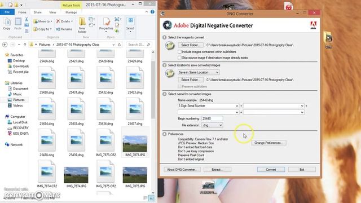The height and width of the screenshot is (203, 361).
Task: Go back using Explorer back arrow
Action: [5, 45]
